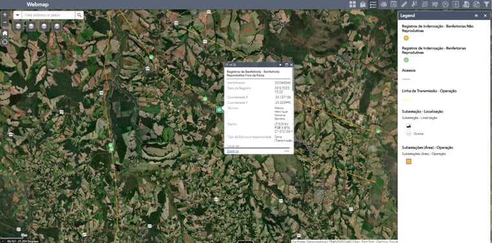The image size is (492, 243).
Task: Collapse the Legend panel
Action: pos(476,16)
